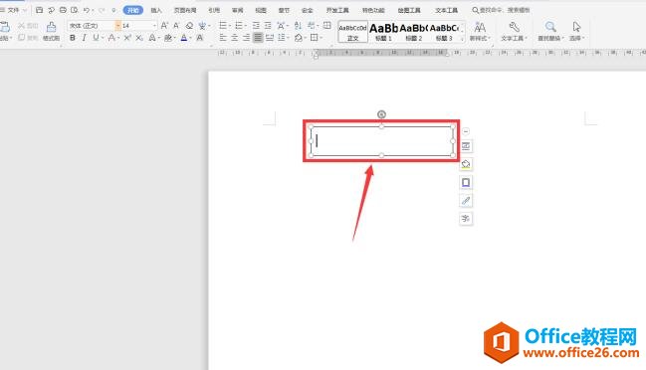Expand the font color dropdown arrow

190,38
